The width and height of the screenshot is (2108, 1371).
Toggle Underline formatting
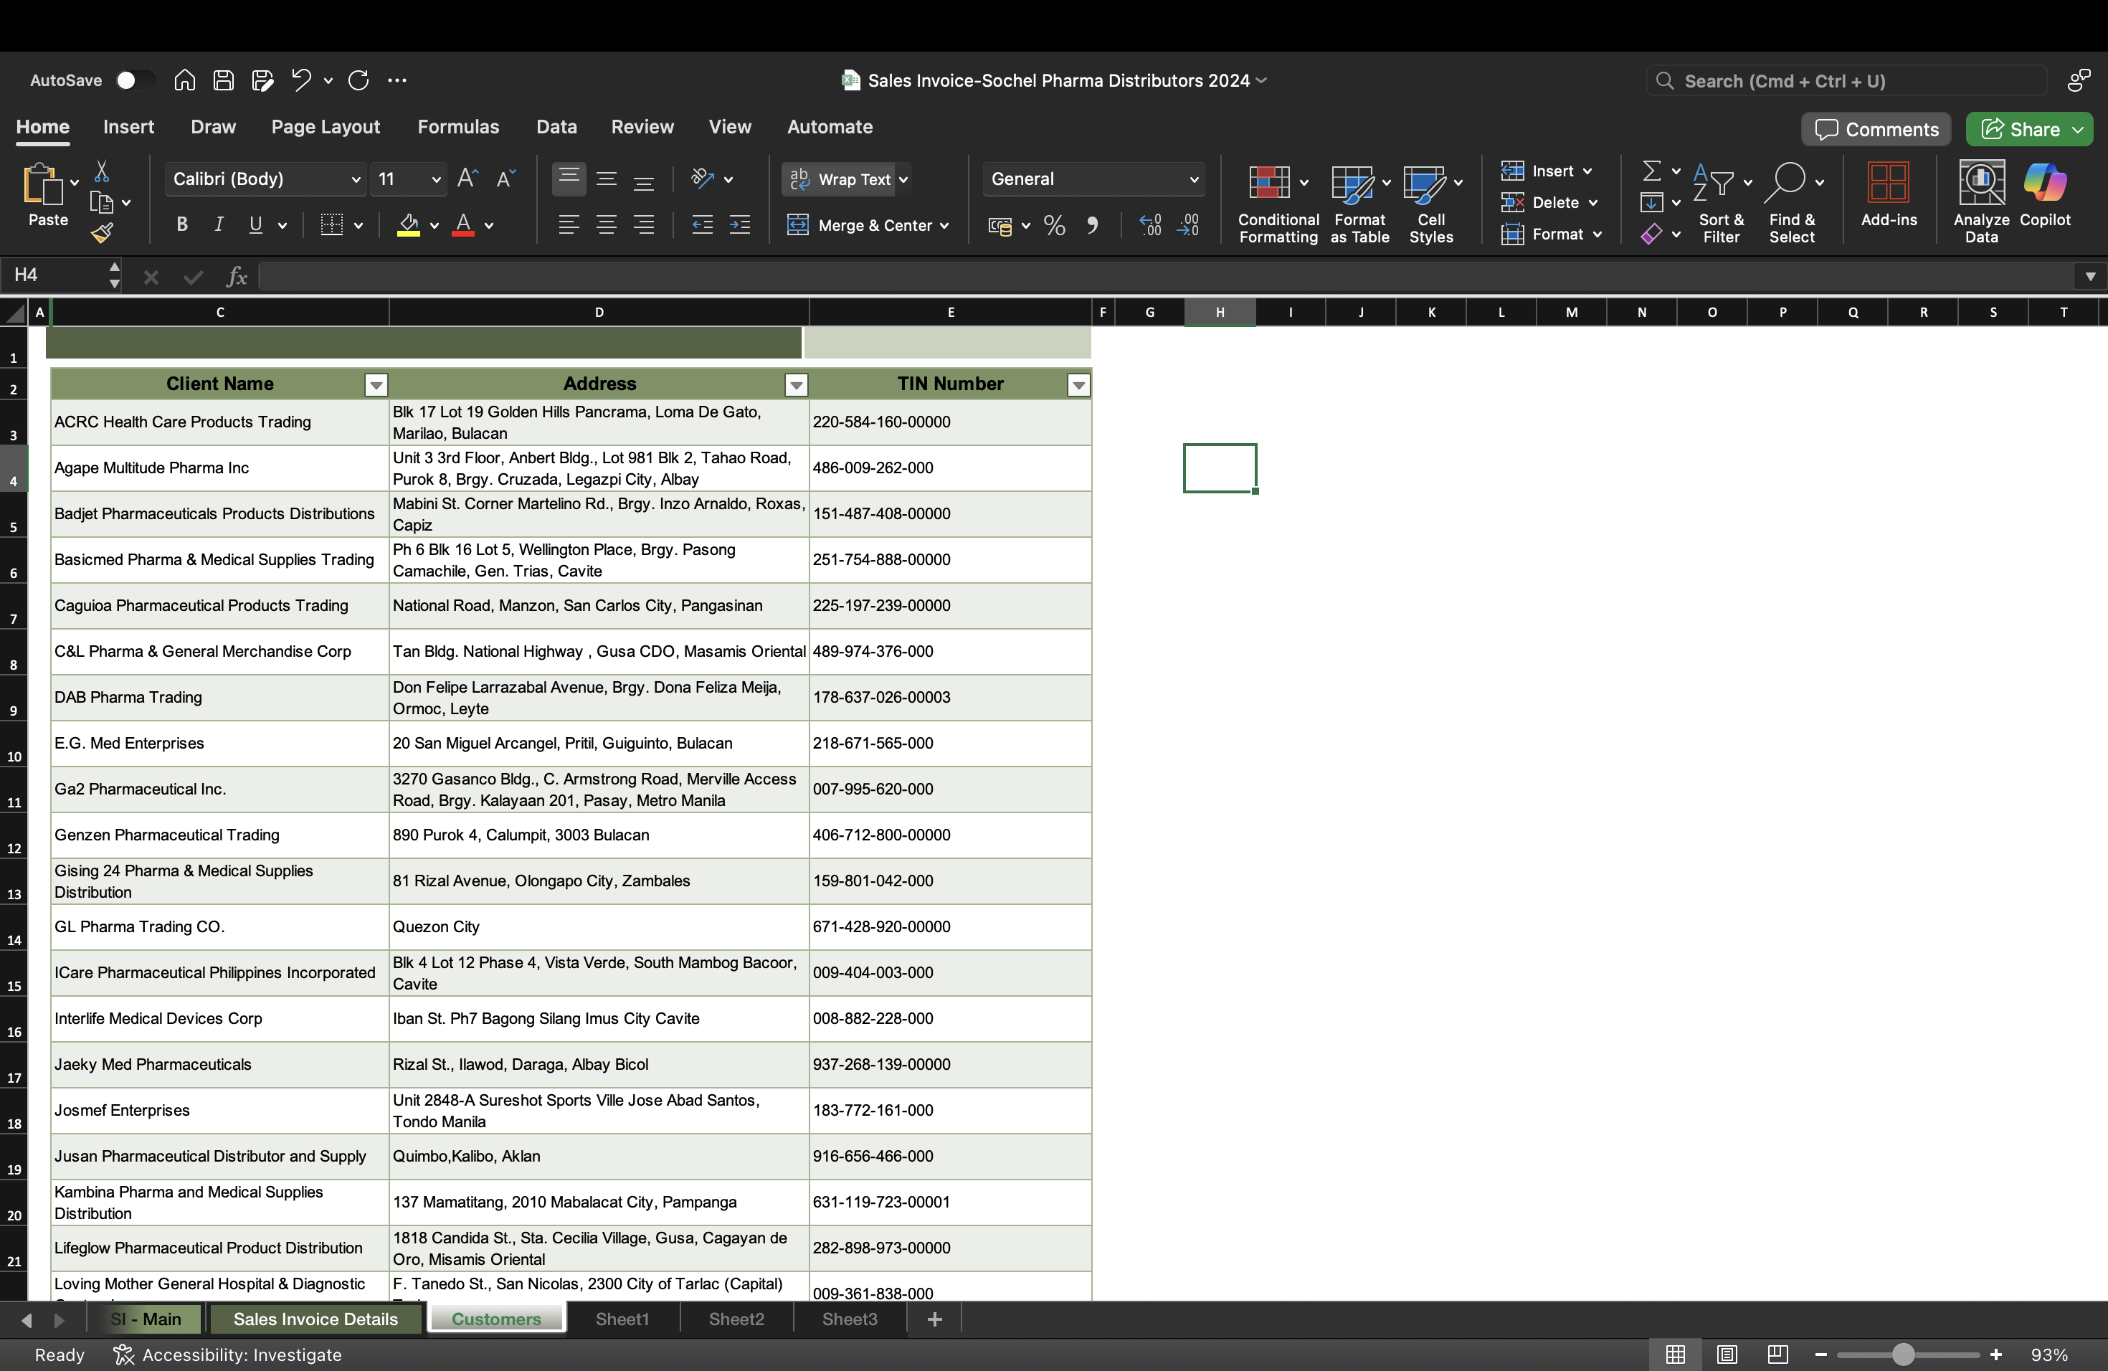click(256, 225)
